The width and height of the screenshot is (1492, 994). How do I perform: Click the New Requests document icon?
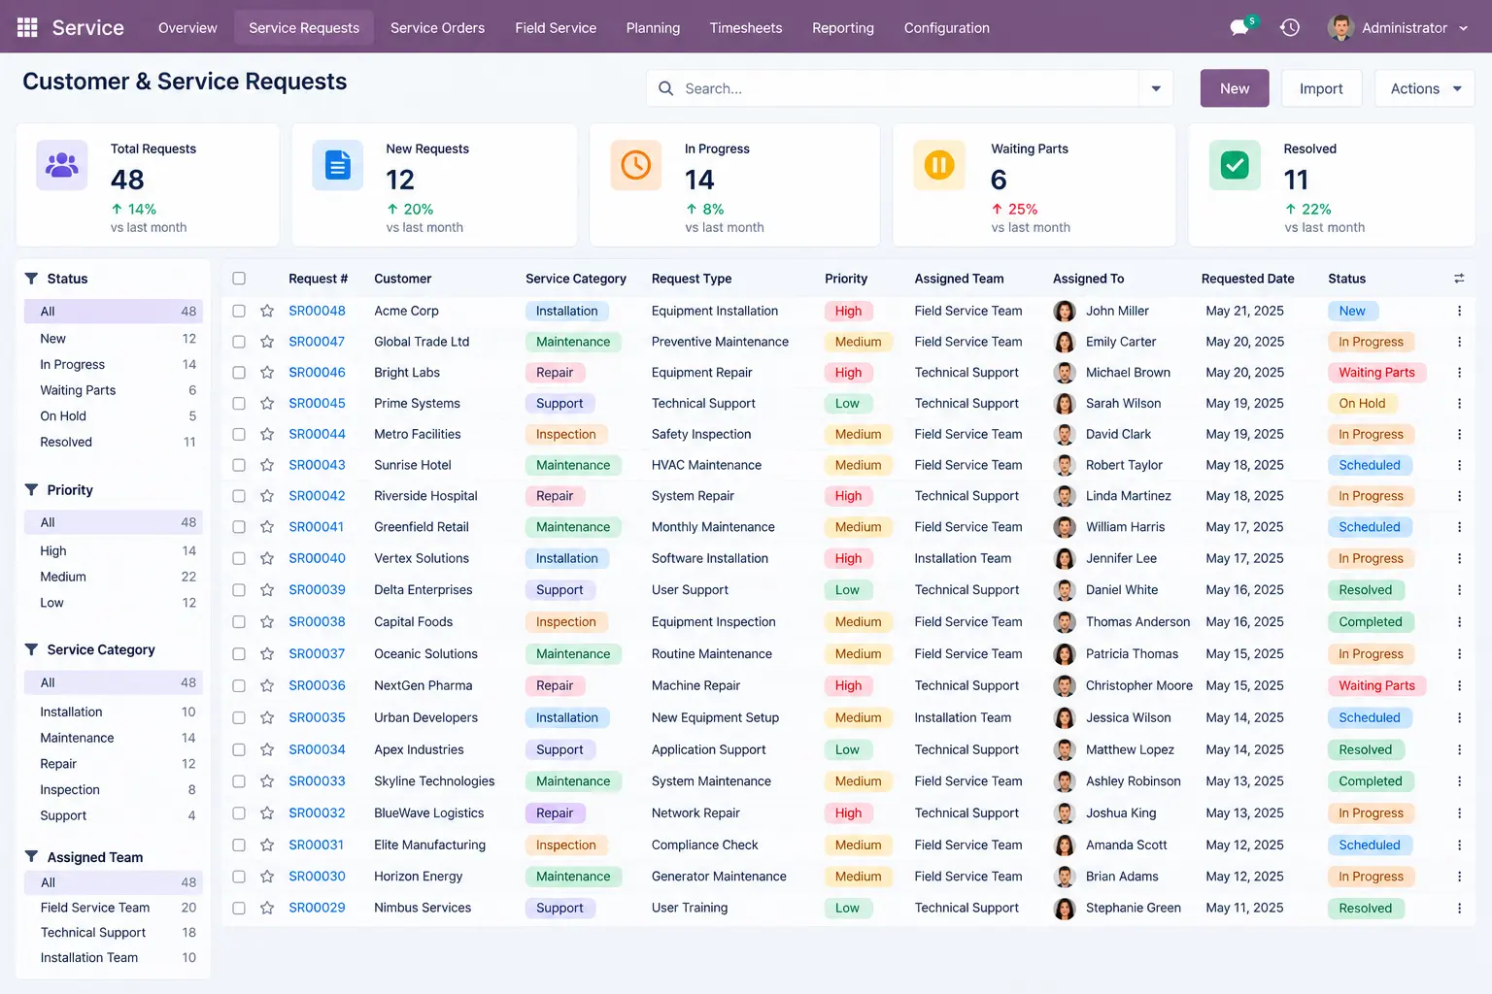(337, 165)
